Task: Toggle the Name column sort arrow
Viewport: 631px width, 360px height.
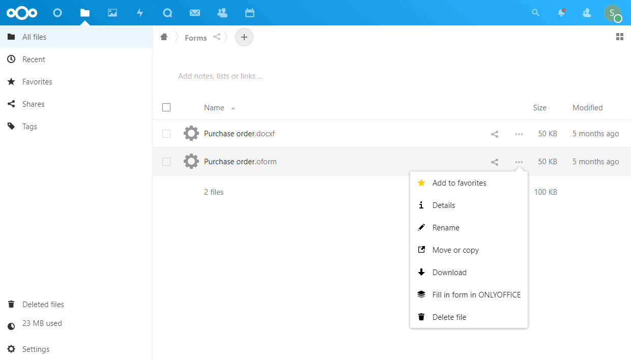Action: point(233,108)
